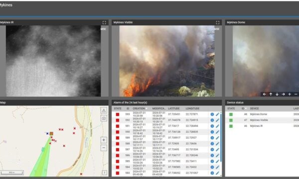Select the Mykines IR device row

point(262,126)
